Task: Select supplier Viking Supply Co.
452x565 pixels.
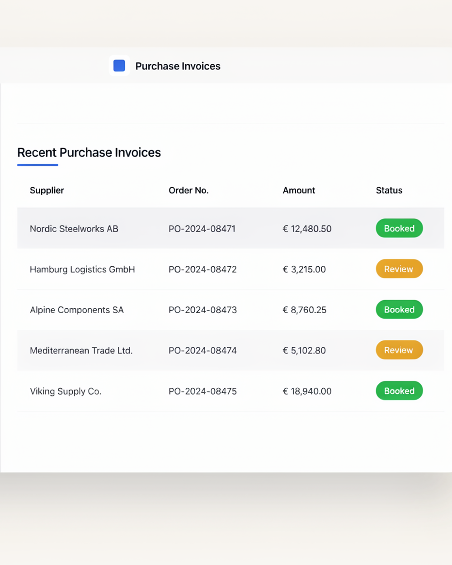Action: [x=66, y=391]
